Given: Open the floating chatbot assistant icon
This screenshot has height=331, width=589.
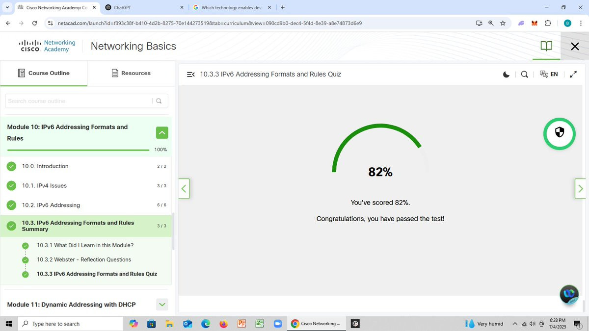Looking at the screenshot, I should coord(569,294).
